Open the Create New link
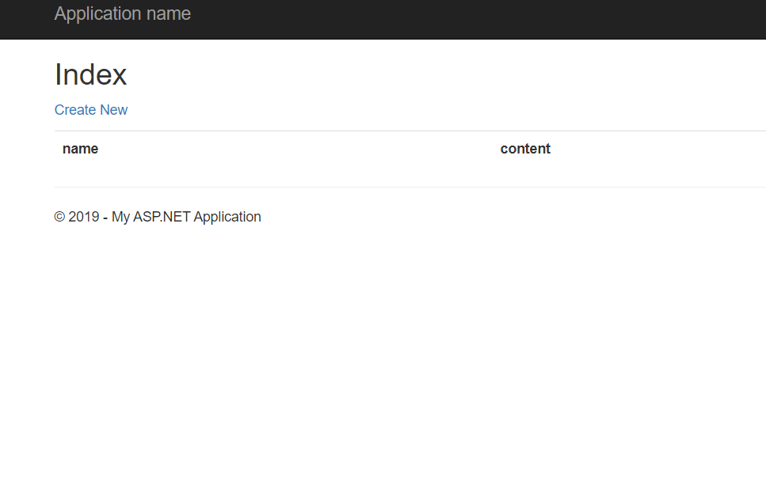Viewport: 766px width, 485px height. pyautogui.click(x=91, y=110)
